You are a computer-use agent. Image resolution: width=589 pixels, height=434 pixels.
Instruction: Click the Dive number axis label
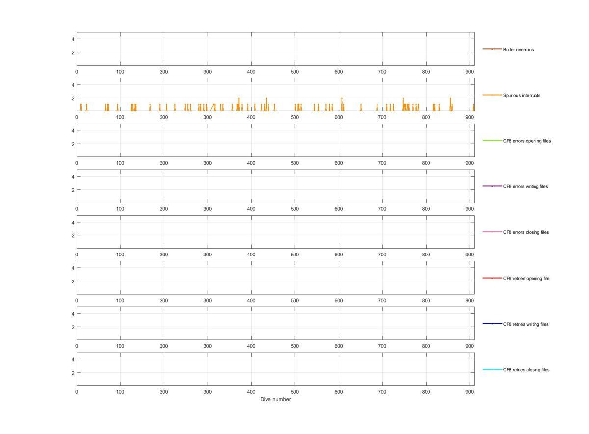[x=275, y=399]
